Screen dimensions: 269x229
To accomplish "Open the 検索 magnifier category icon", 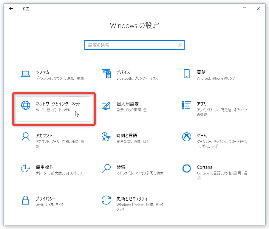I will (106, 168).
